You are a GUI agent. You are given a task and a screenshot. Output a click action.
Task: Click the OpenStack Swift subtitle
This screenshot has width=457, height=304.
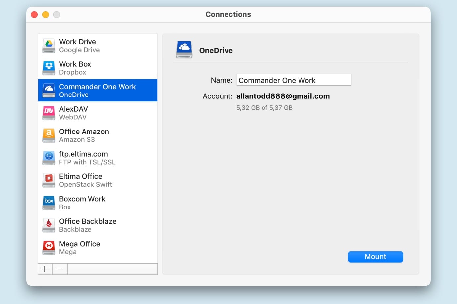coord(86,185)
